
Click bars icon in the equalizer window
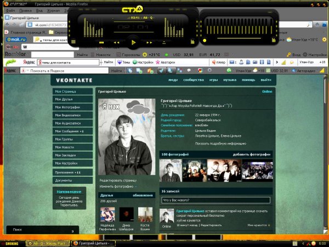click(274, 40)
